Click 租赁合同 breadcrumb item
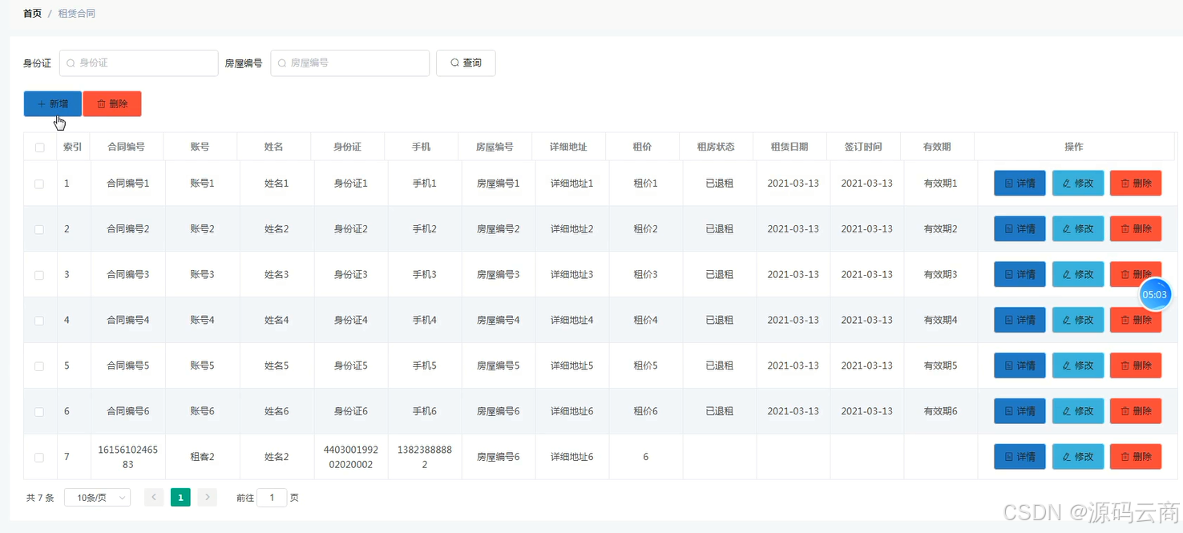The image size is (1183, 533). (77, 14)
